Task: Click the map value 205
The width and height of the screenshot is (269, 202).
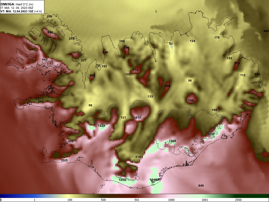Action: [x=72, y=39]
